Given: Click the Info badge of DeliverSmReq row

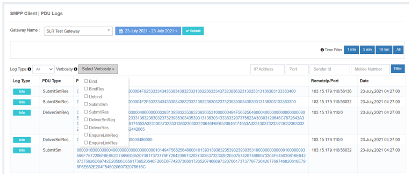Looking at the screenshot, I should point(22,113).
